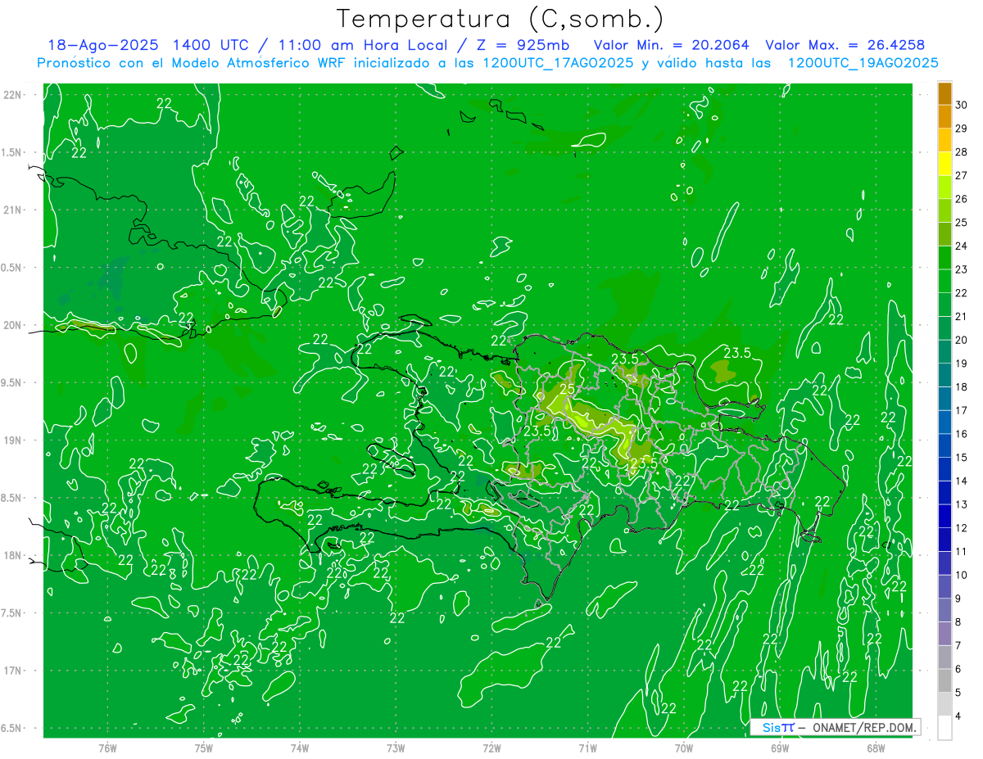
Task: Click the 21N latitude axis label
Action: 13,210
